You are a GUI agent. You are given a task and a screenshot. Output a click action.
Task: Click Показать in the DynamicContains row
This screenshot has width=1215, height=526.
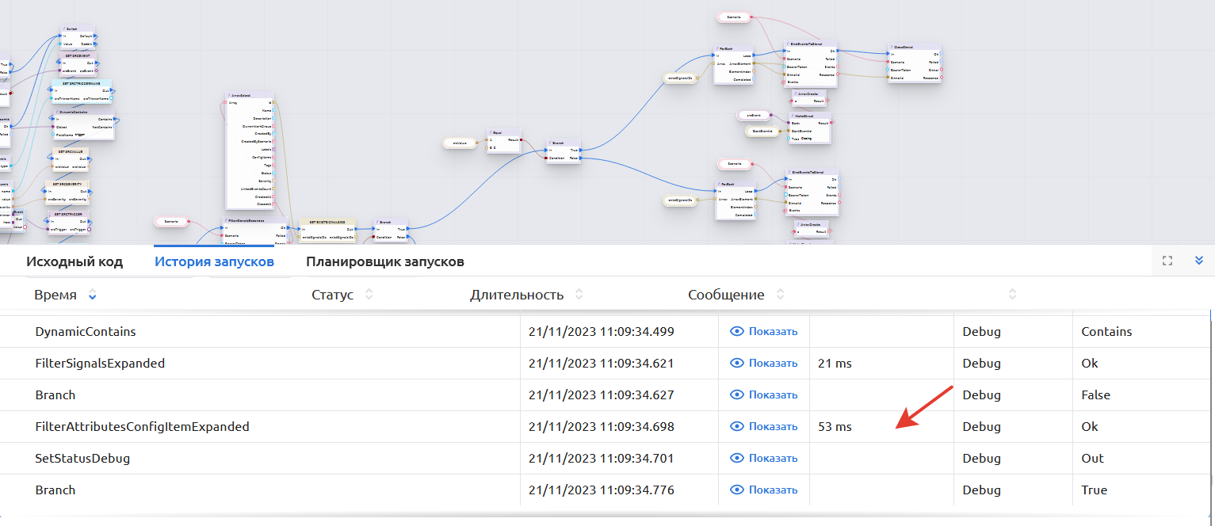tap(773, 331)
